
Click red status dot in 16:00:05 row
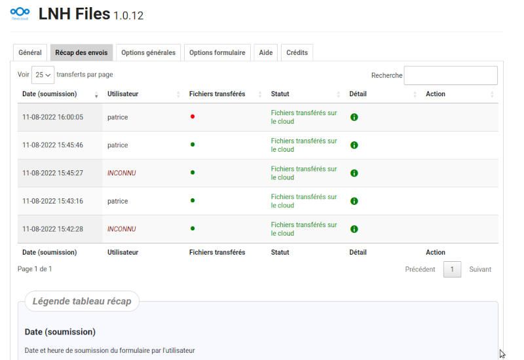pos(193,117)
